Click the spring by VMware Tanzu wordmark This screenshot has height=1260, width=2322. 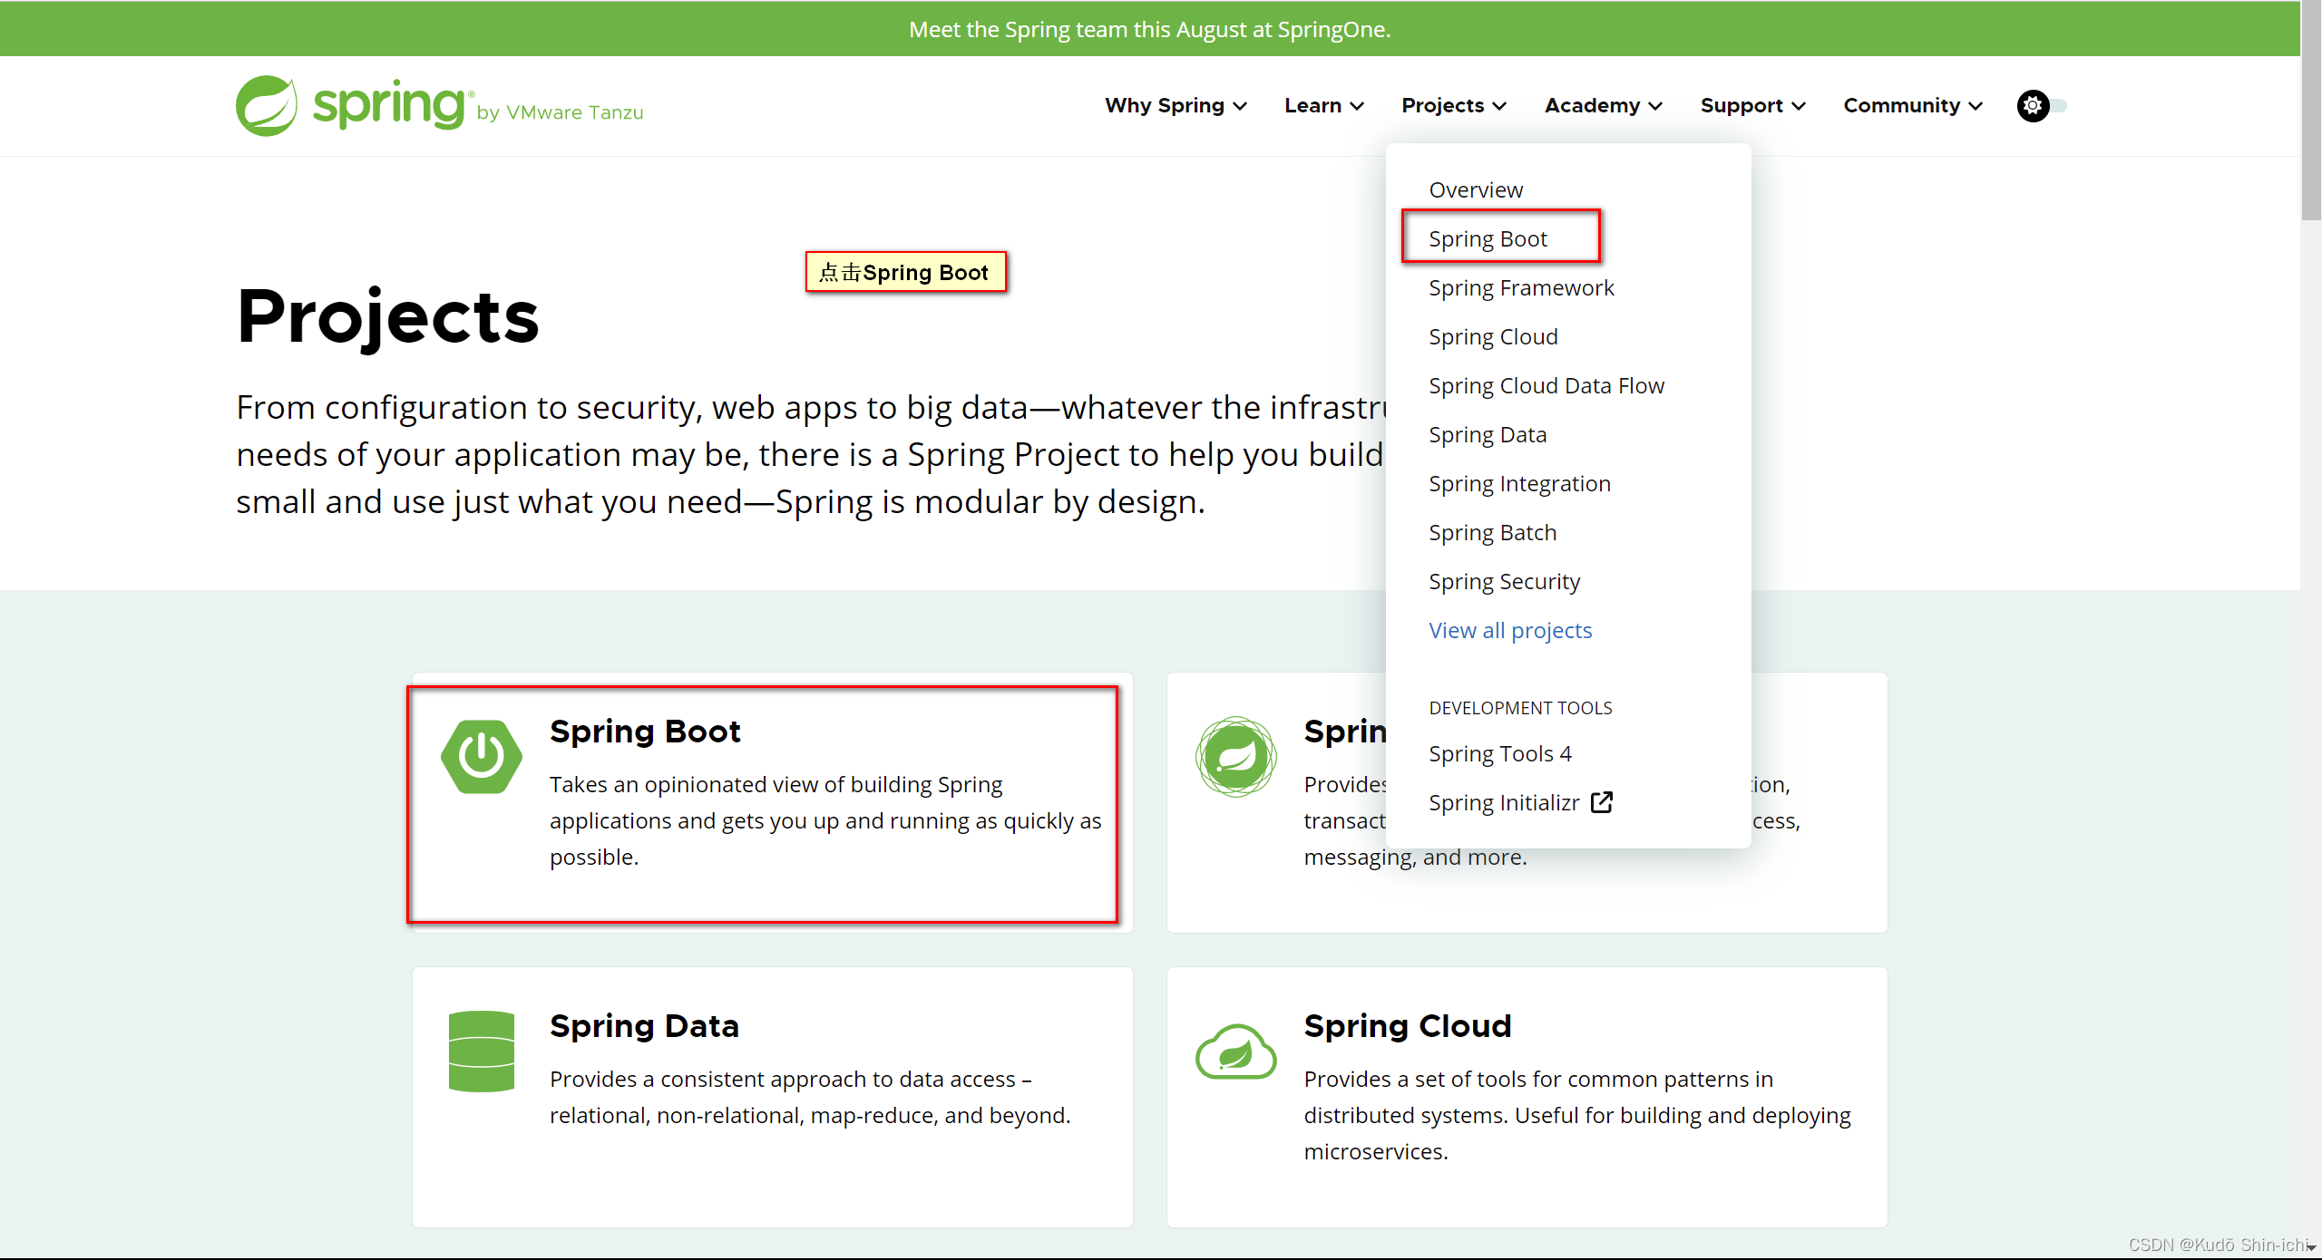(478, 106)
